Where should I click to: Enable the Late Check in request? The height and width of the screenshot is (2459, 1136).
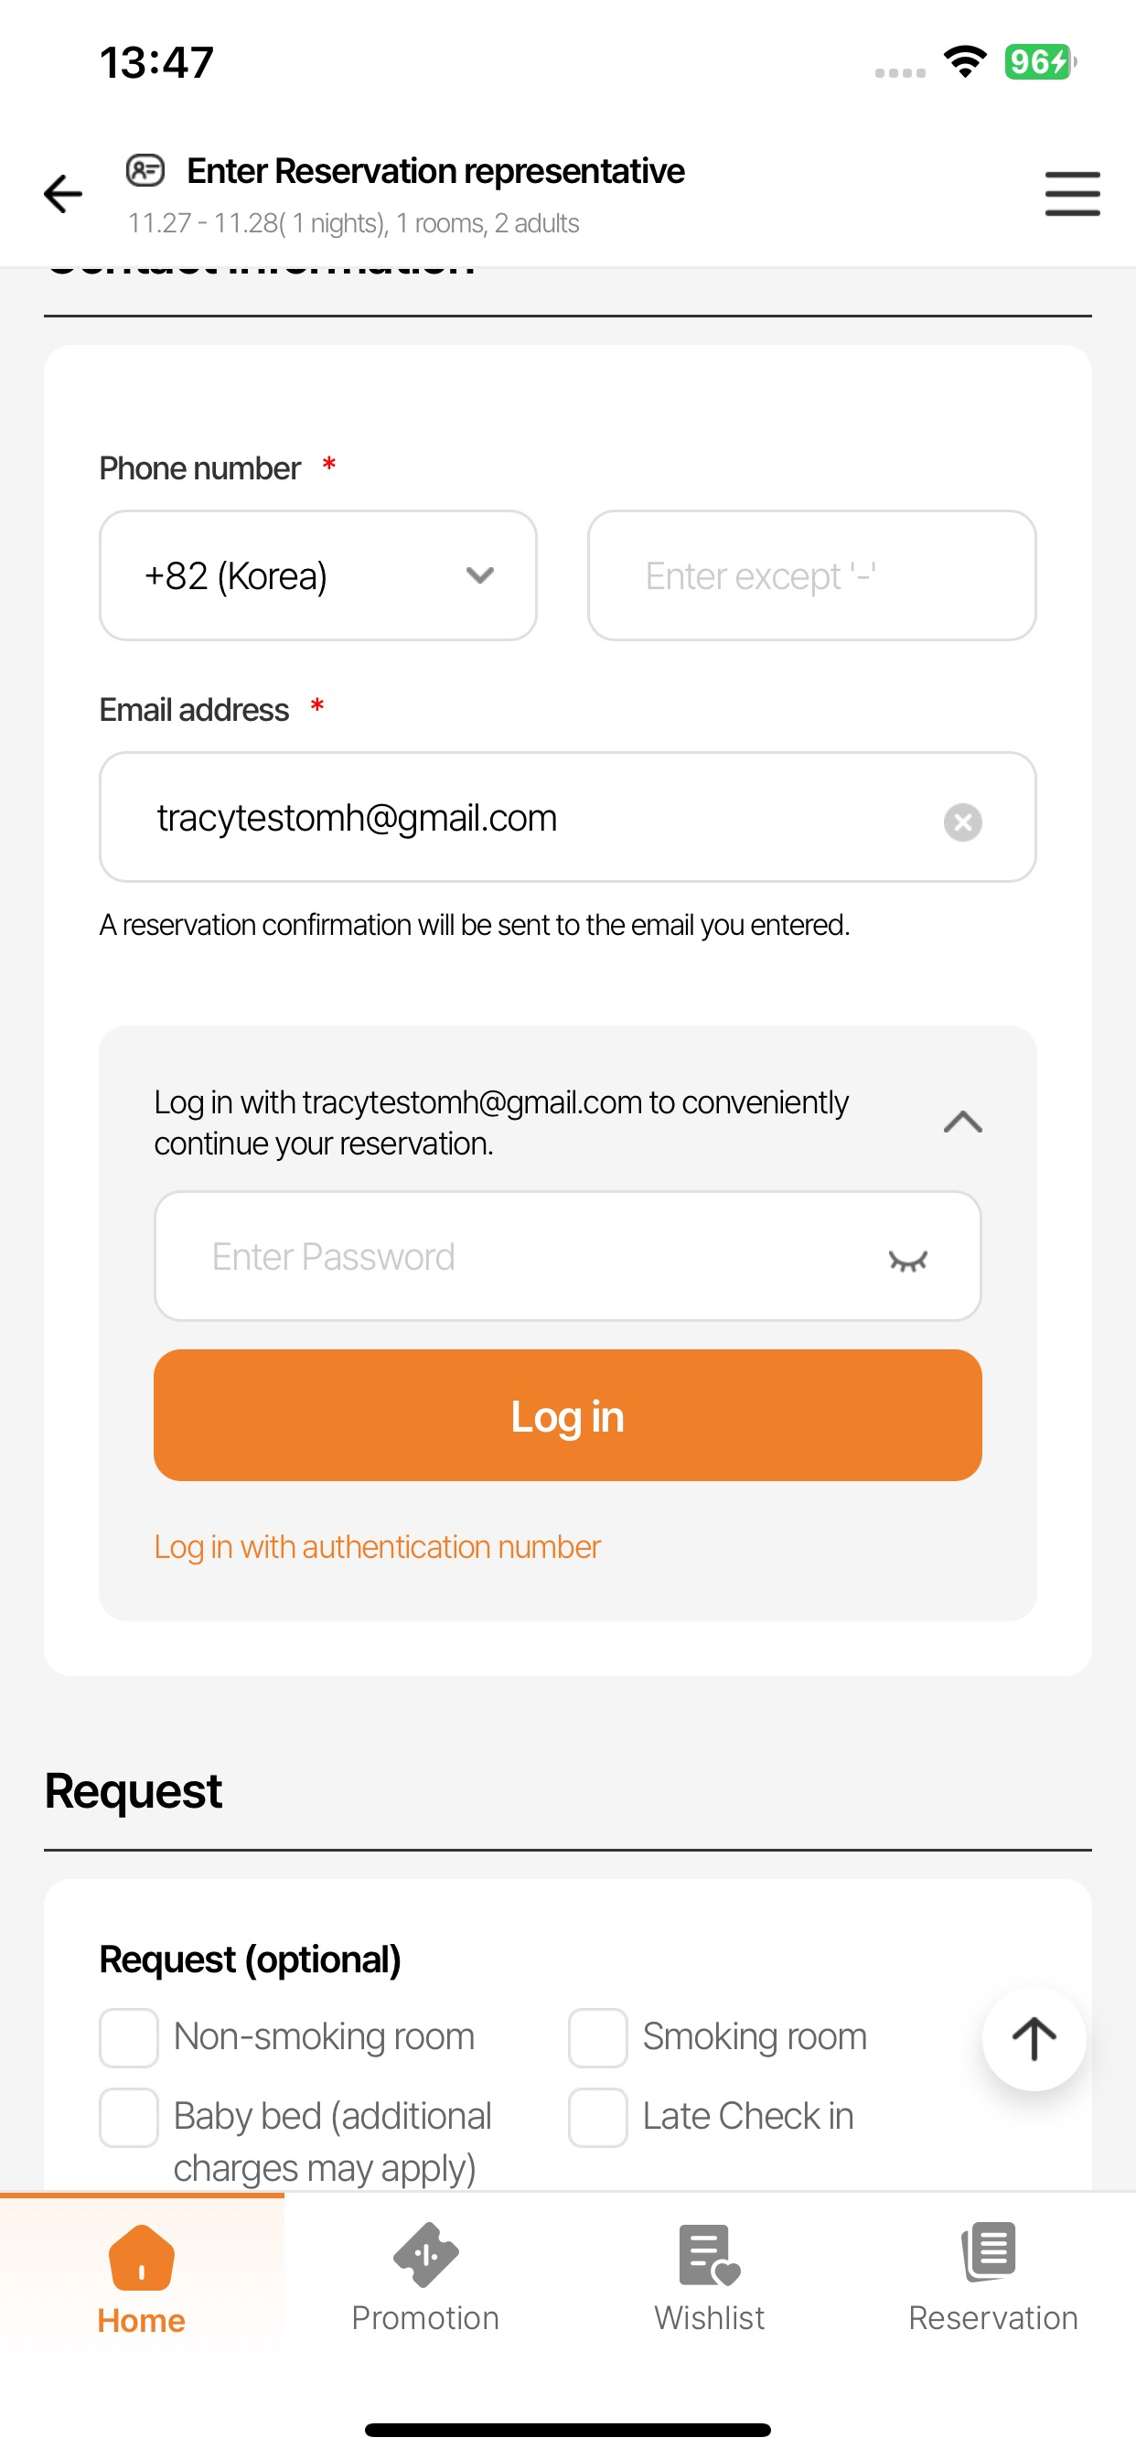tap(597, 2116)
